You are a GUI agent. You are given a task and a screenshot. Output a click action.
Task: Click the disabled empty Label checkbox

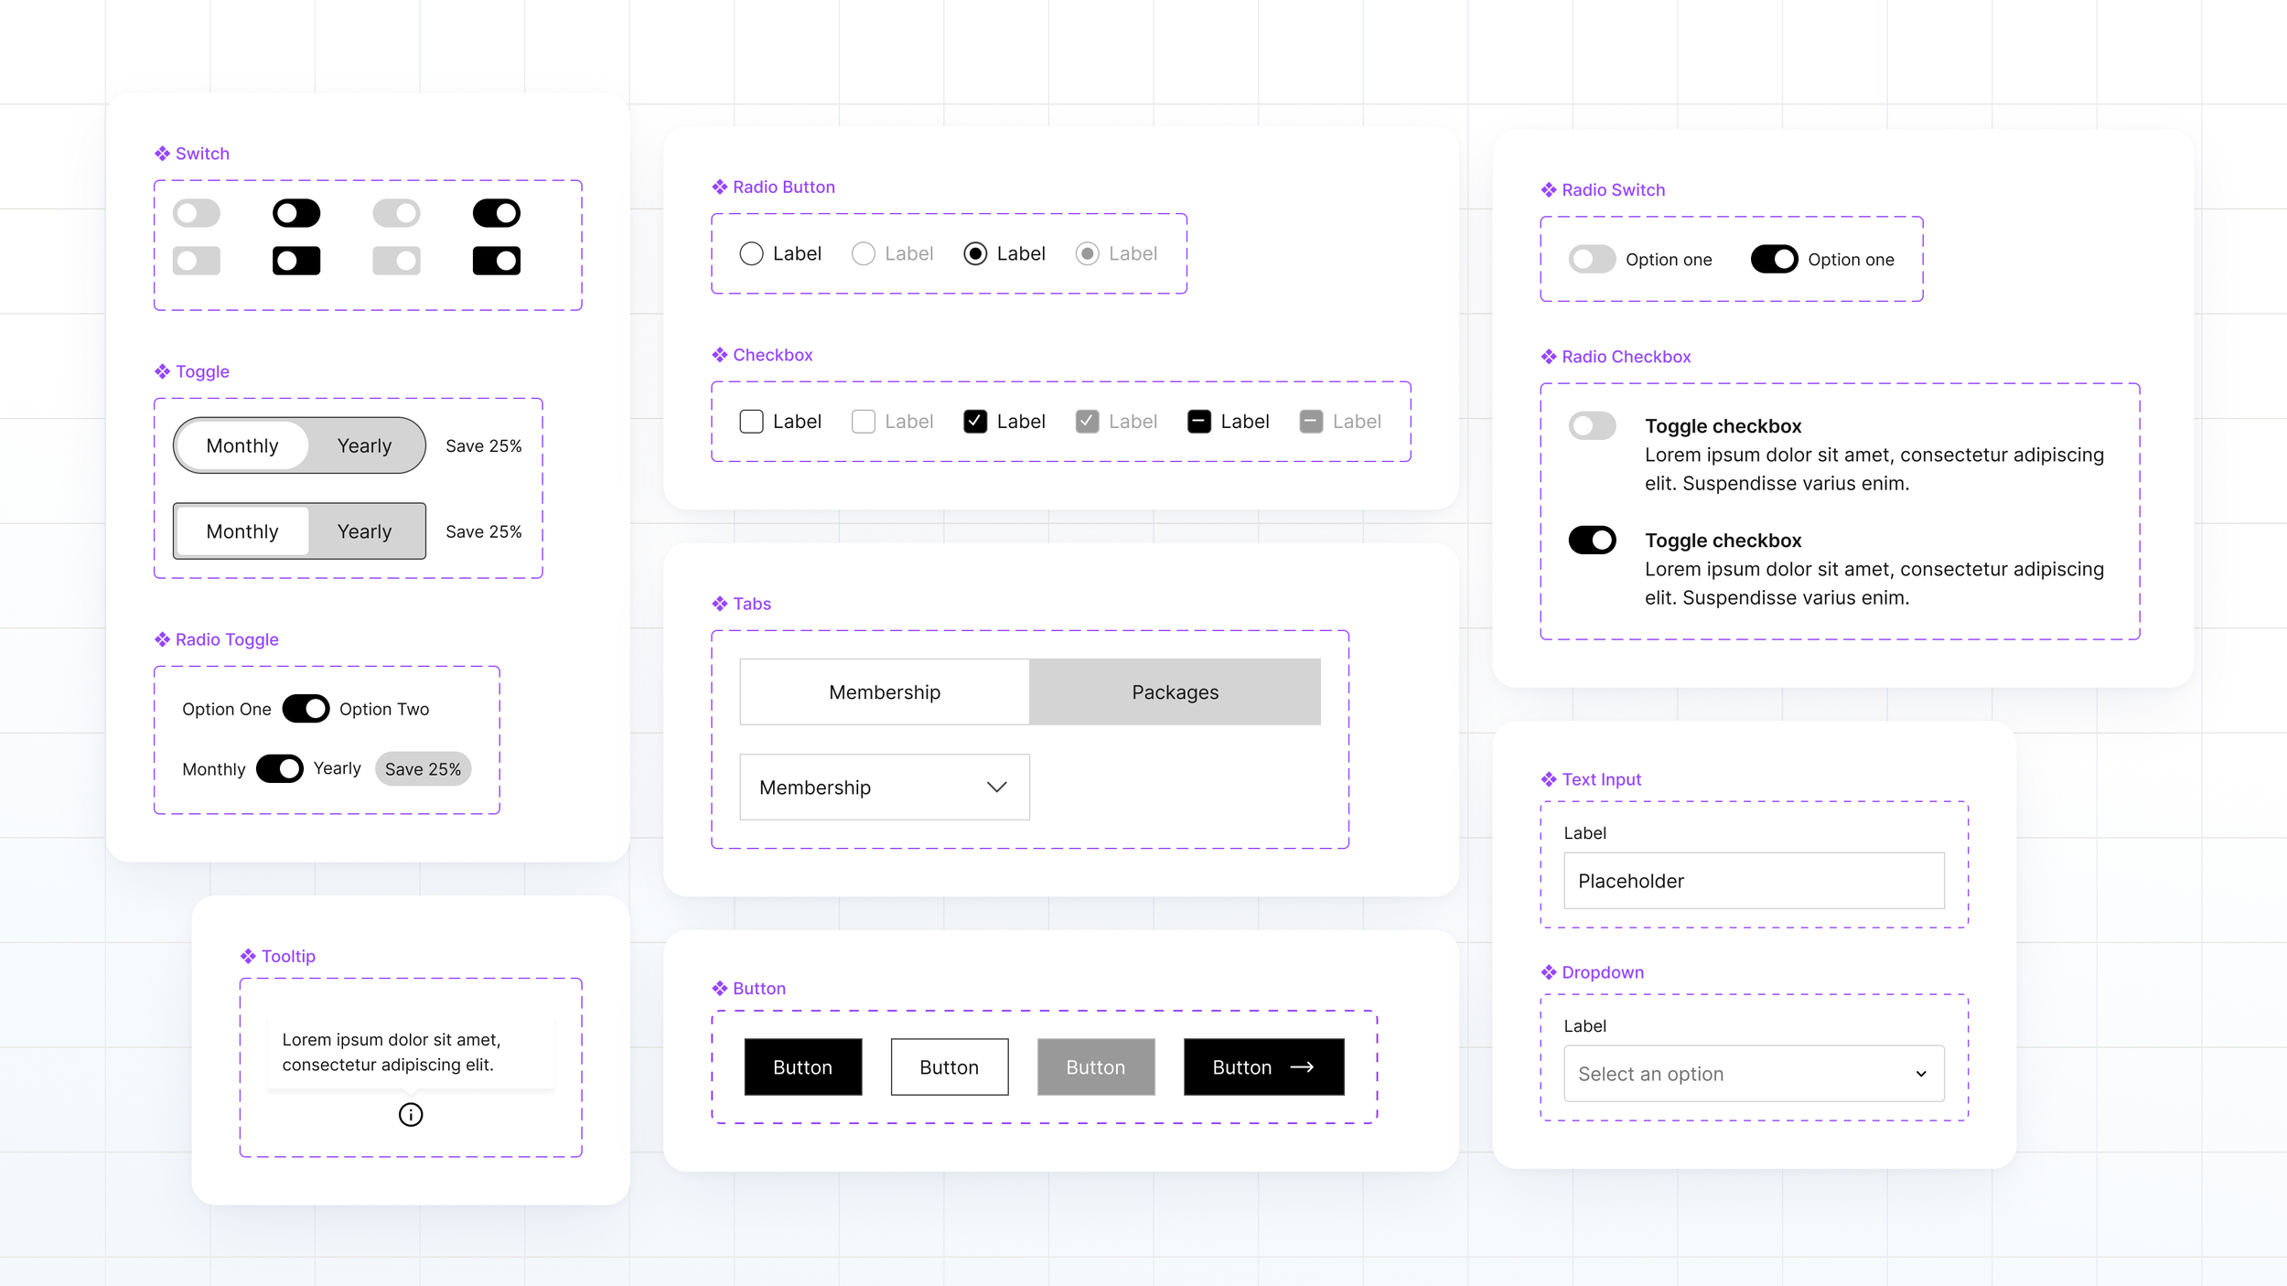(863, 422)
